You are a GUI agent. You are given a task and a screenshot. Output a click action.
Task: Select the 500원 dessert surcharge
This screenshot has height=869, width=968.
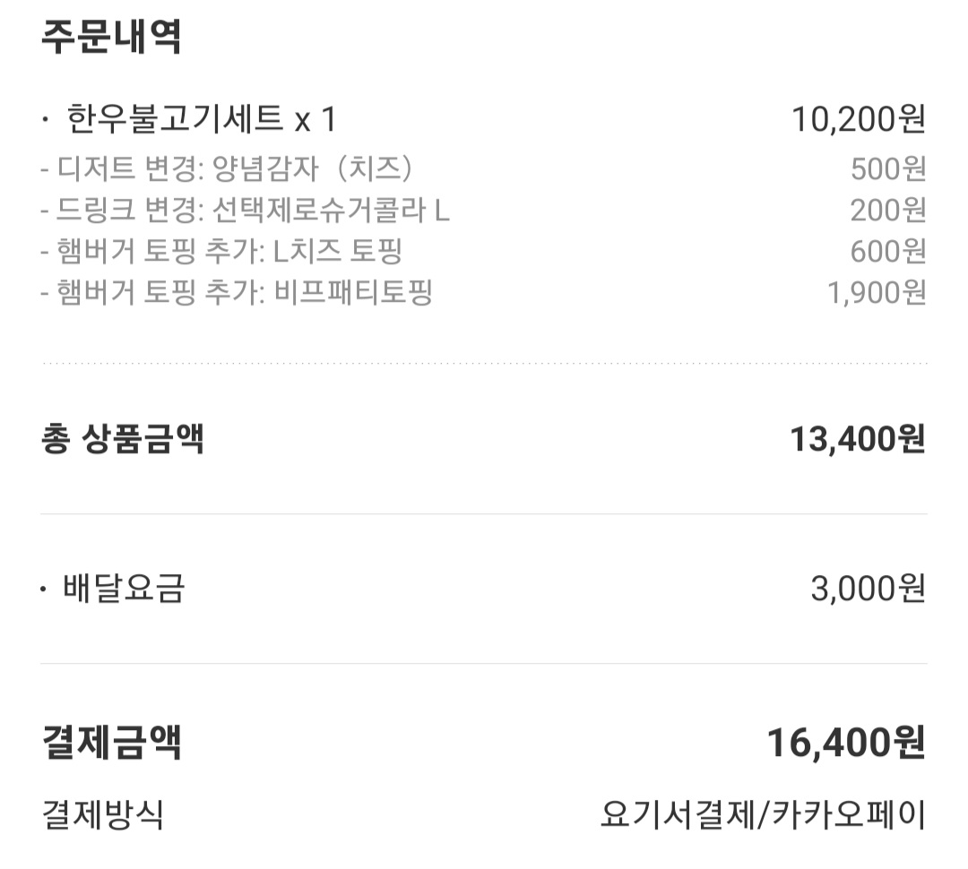coord(887,169)
